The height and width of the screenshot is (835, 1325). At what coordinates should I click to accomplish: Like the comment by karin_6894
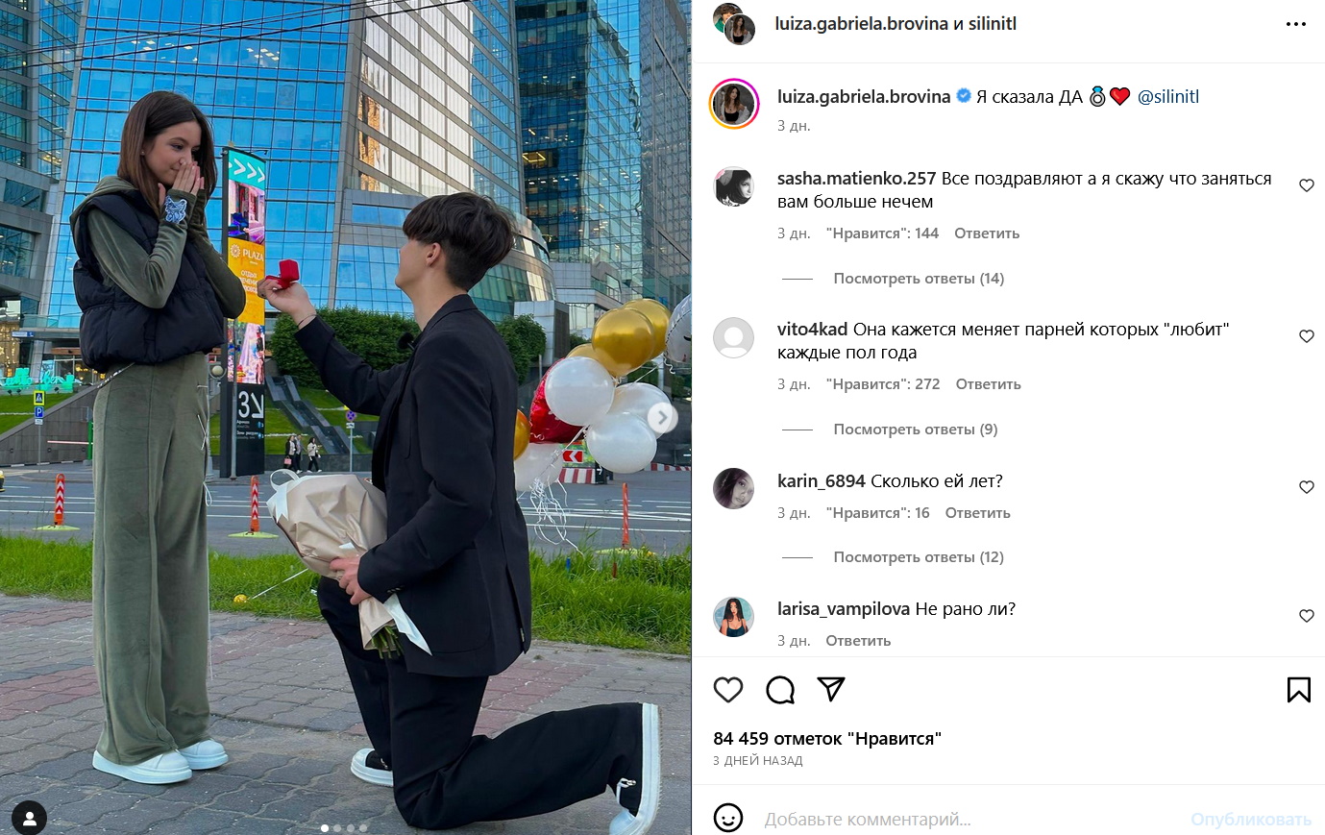pos(1307,487)
